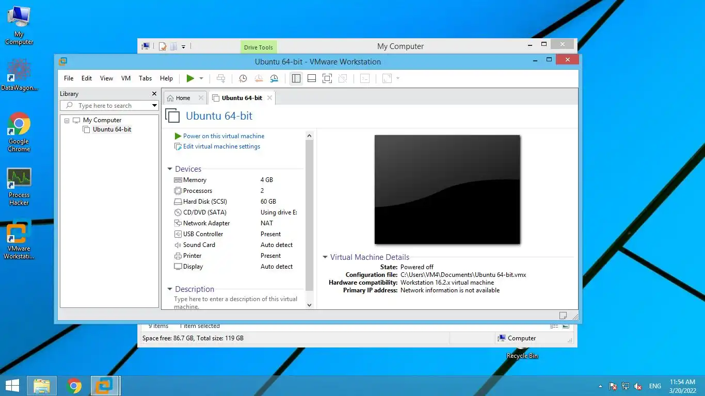Open the Google Chrome desktop shortcut
Viewport: 705px width, 396px height.
tap(19, 133)
